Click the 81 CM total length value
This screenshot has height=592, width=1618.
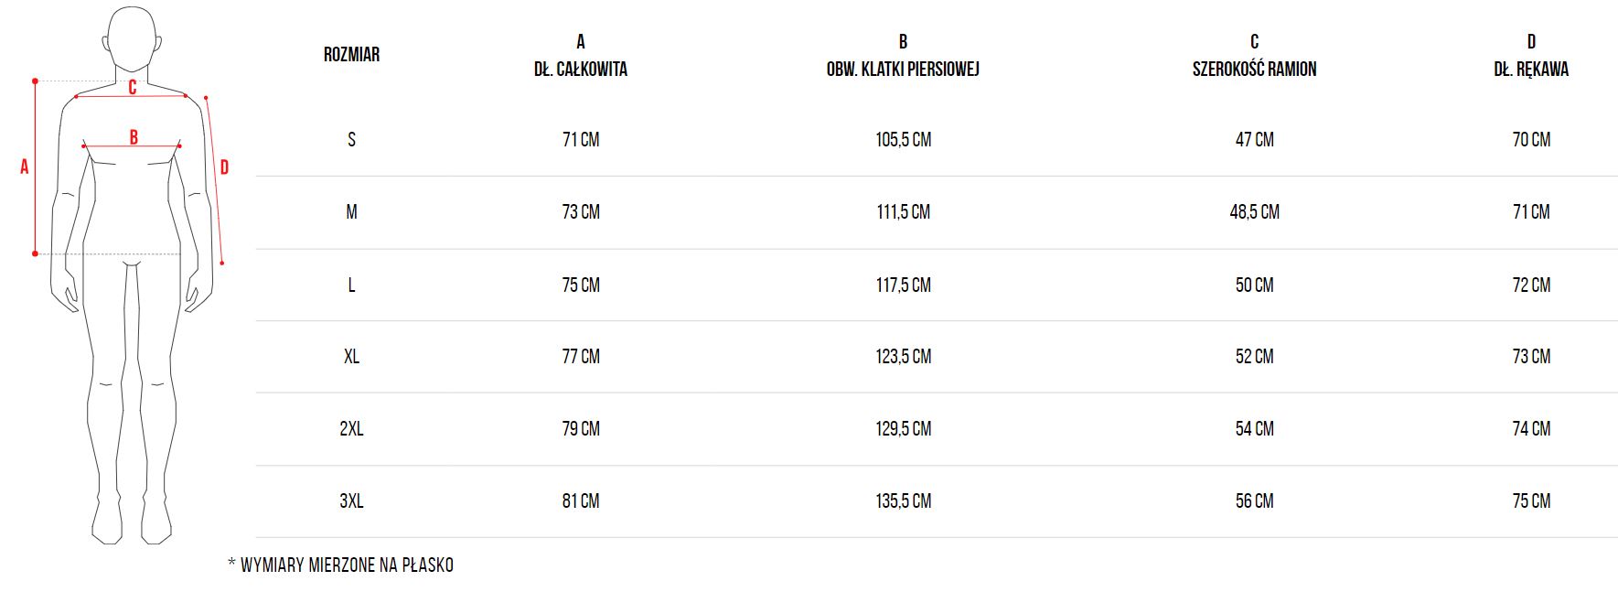pyautogui.click(x=581, y=501)
